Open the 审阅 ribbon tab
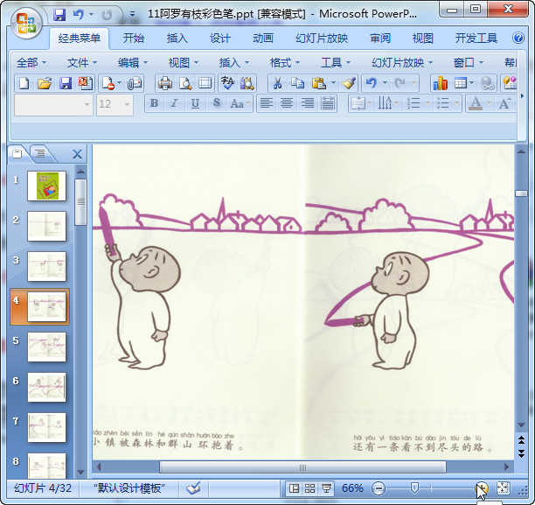The image size is (535, 505). tap(380, 38)
